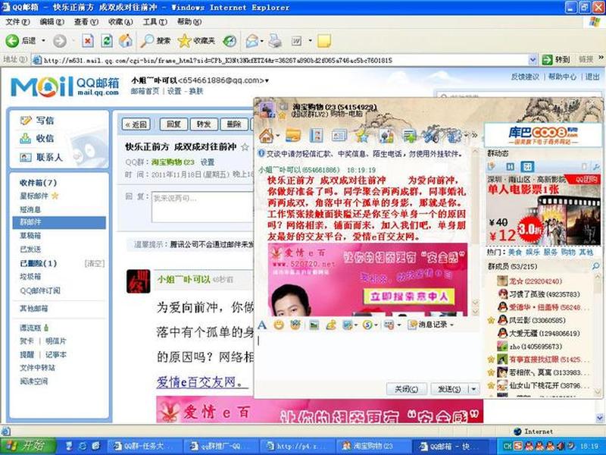Expand the dropdown arrow beside the group home icon
606x455 pixels.
[278, 136]
